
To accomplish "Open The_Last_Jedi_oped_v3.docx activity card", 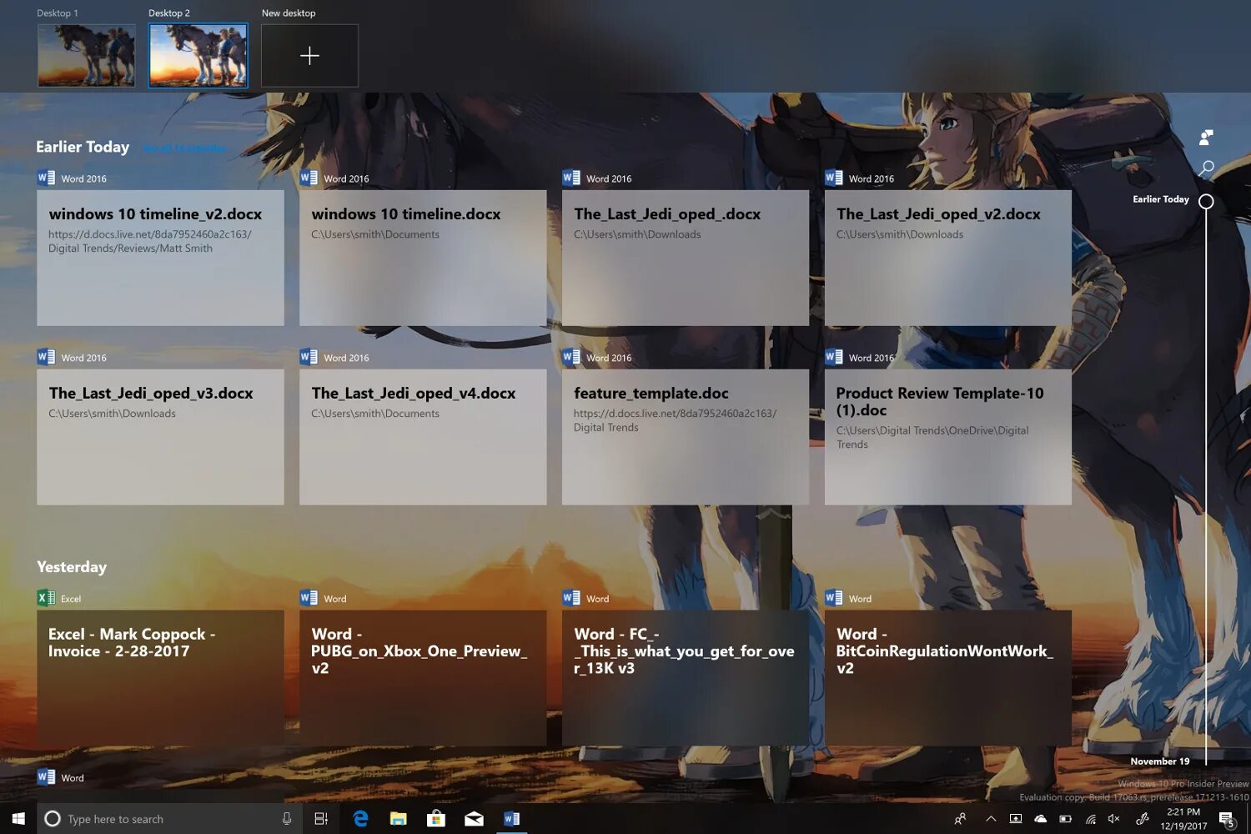I will [x=160, y=437].
